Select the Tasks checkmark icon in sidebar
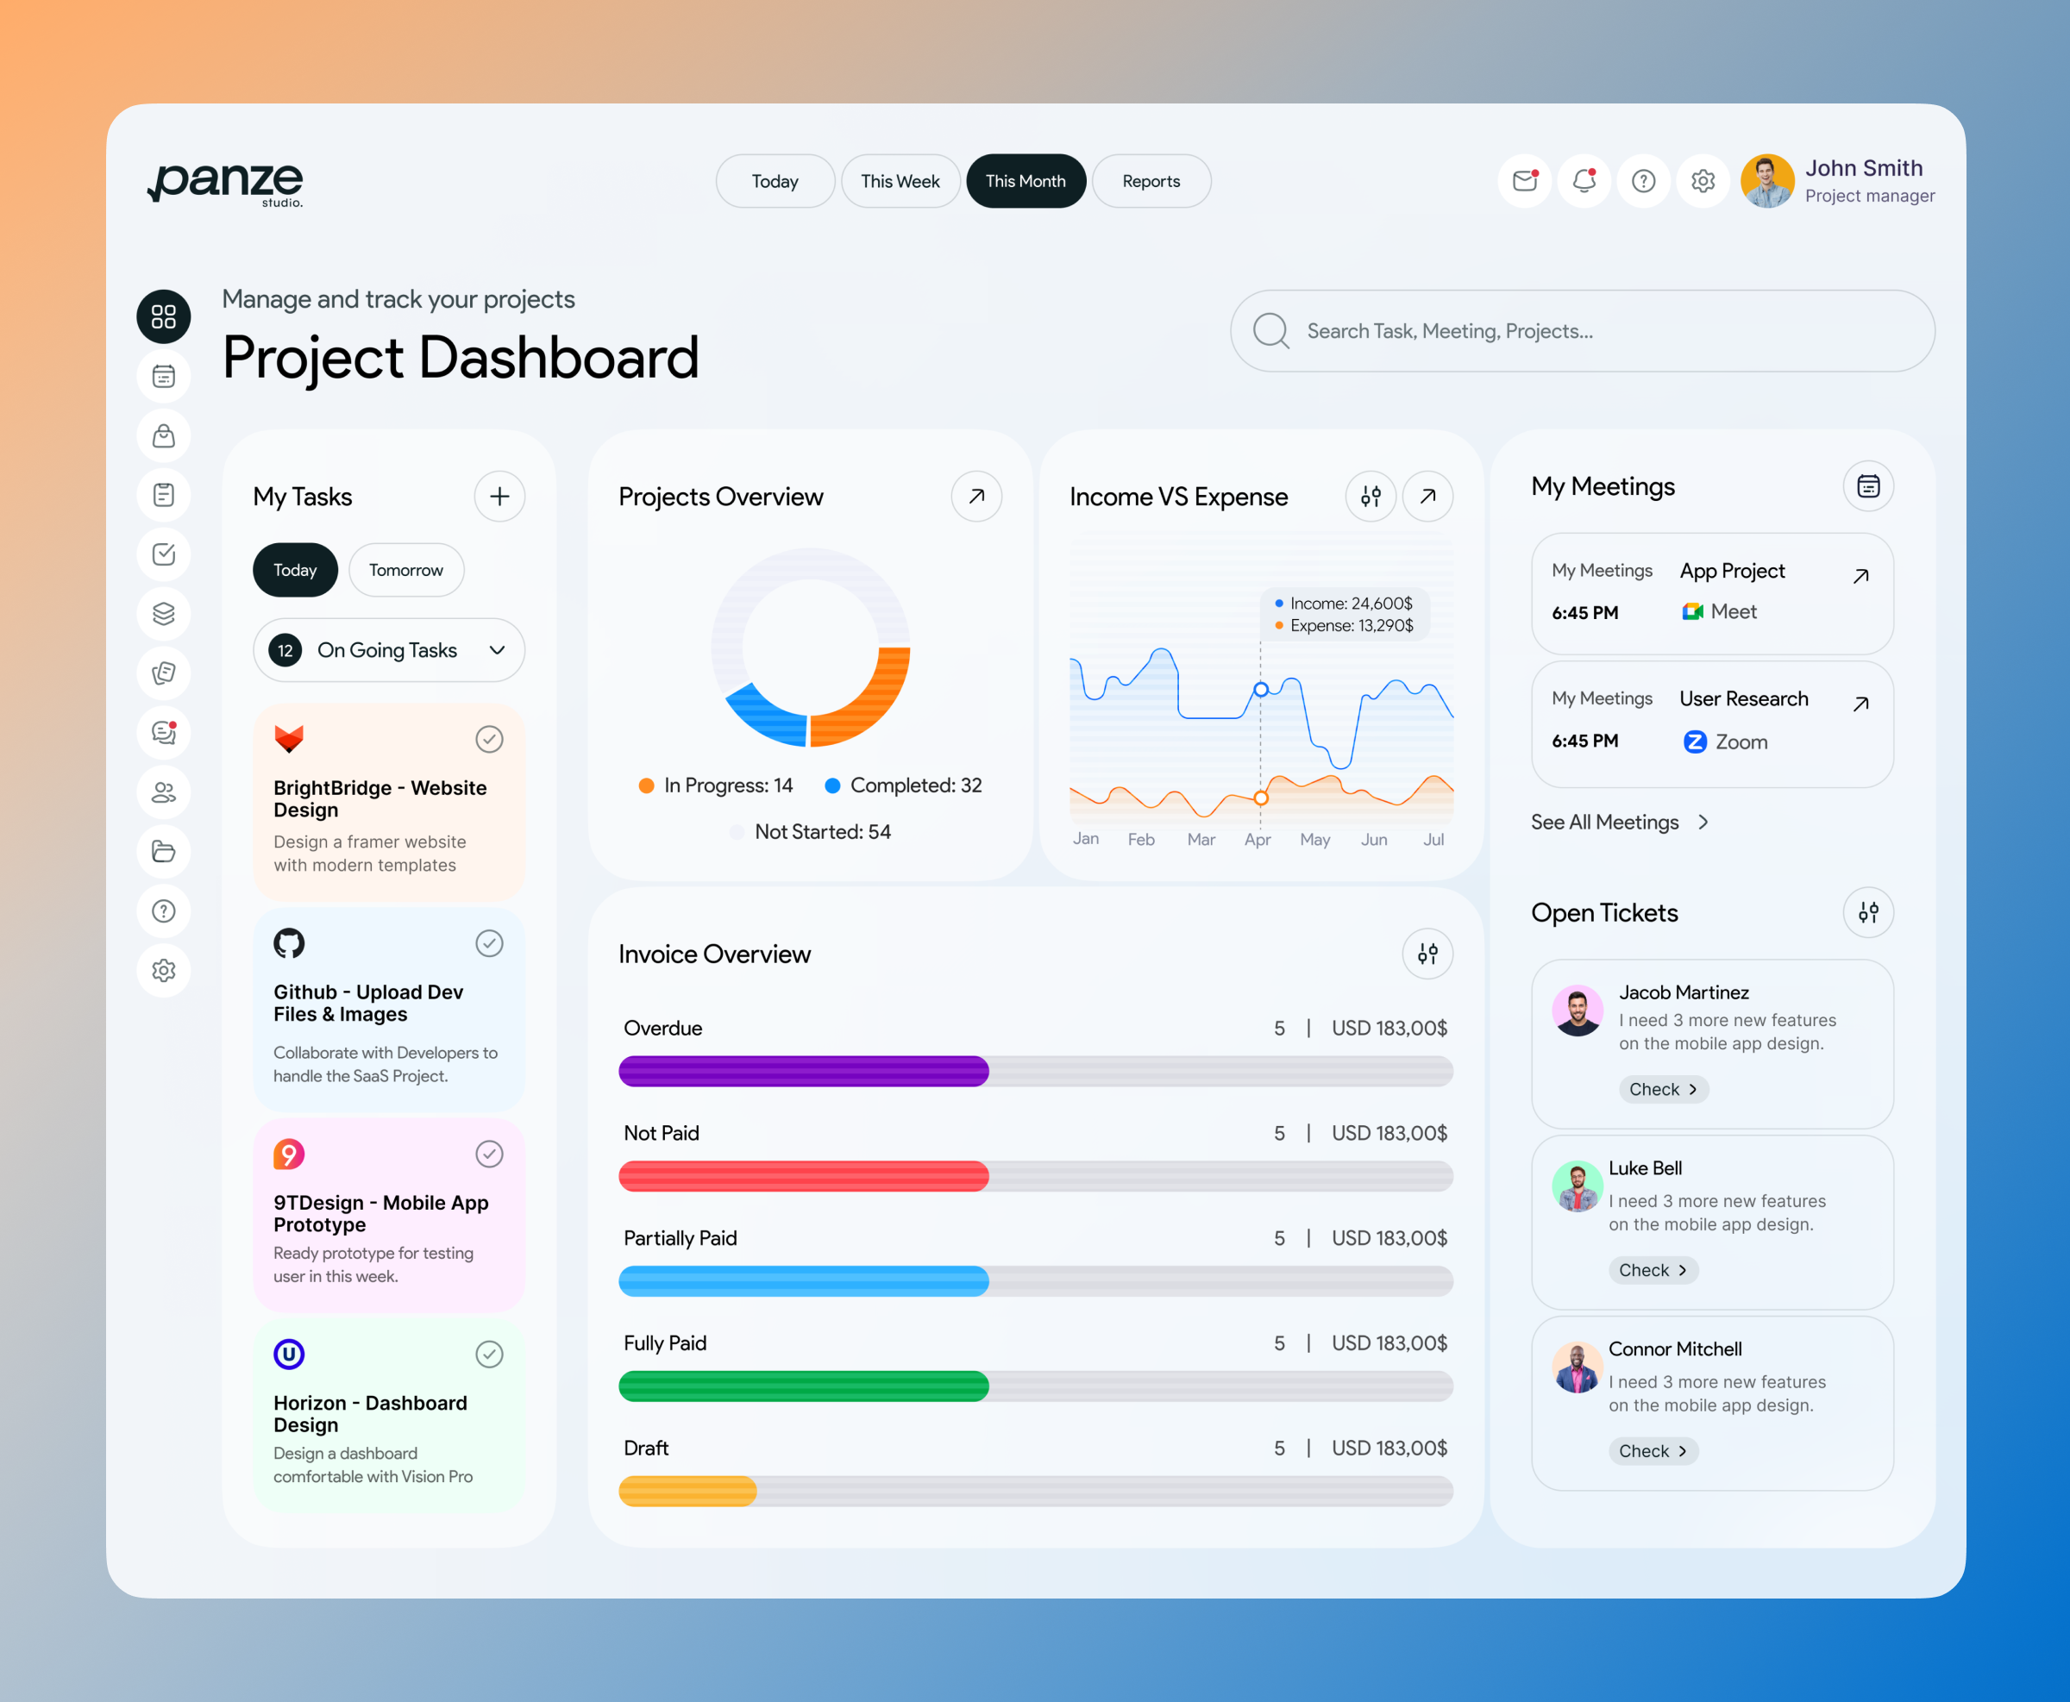The height and width of the screenshot is (1702, 2070). click(x=164, y=555)
